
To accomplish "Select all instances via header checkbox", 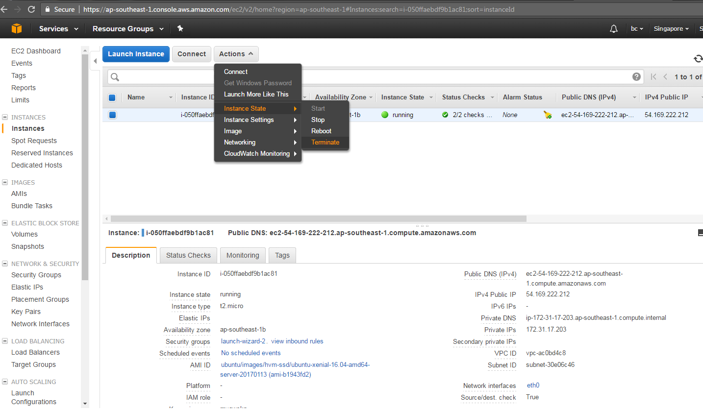I will pos(112,97).
